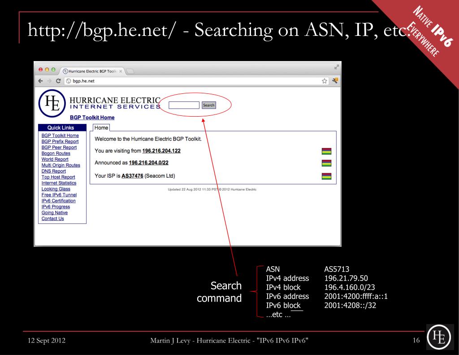Click the 'Welcome to the Hurricane Electric BGP Toolkit' text
The image size is (459, 355).
coord(148,139)
